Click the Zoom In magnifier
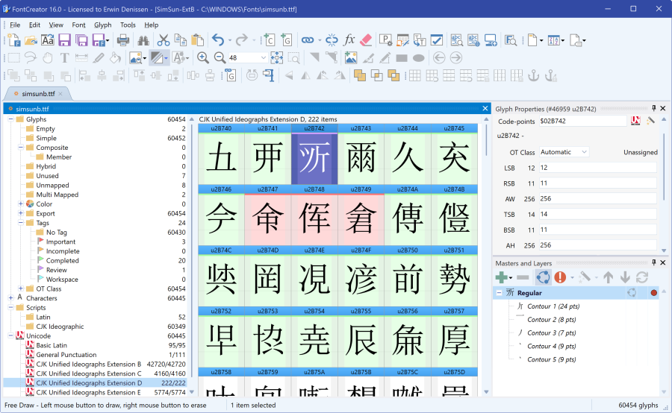Image resolution: width=672 pixels, height=413 pixels. (202, 58)
